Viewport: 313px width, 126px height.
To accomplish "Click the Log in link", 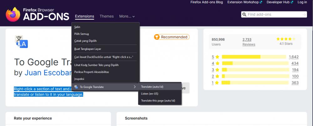I will pyautogui.click(x=302, y=2).
